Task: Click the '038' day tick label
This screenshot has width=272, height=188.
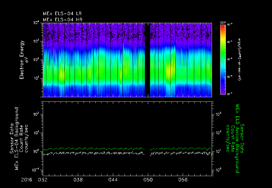Action: 78,180
